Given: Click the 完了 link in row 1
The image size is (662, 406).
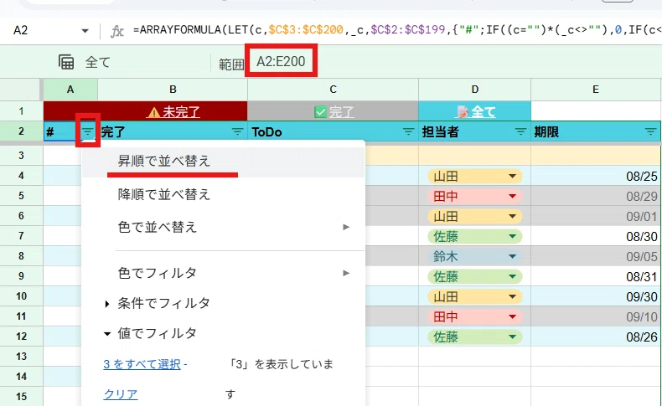Looking at the screenshot, I should pyautogui.click(x=341, y=111).
